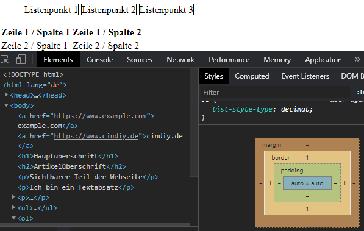Select the h1 Hauptüberschrift node
364x231 pixels.
pyautogui.click(x=68, y=156)
